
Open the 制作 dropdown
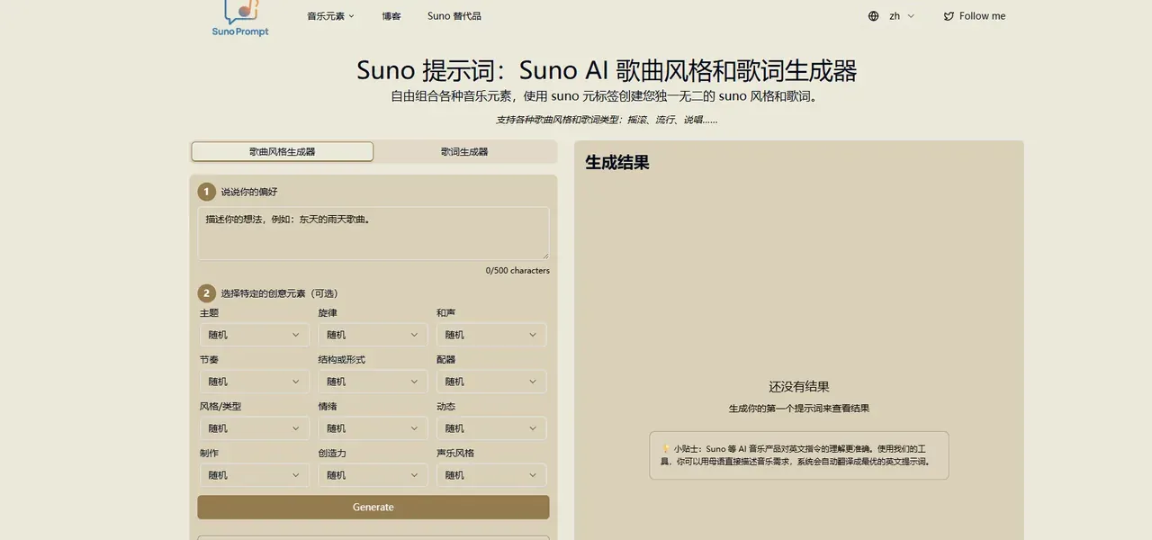pos(255,475)
